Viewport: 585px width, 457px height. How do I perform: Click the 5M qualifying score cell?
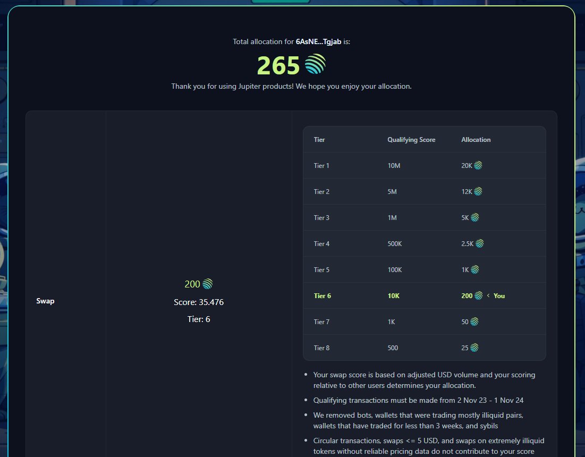392,192
